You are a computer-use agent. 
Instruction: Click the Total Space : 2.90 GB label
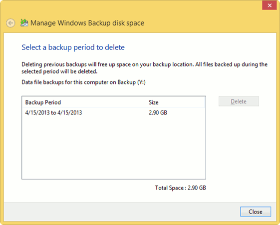point(180,188)
